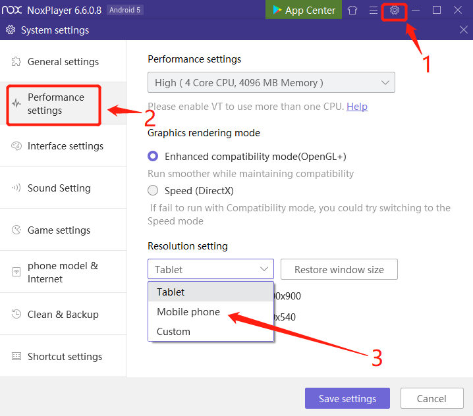Click the Game settings gamepad icon

coord(16,230)
